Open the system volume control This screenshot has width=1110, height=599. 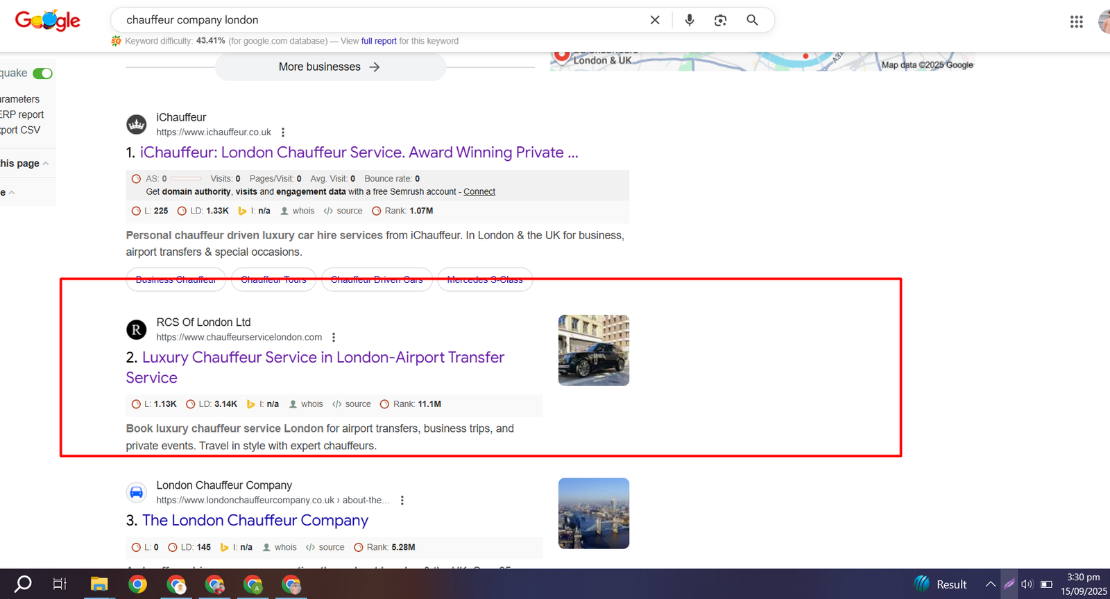click(x=1027, y=584)
